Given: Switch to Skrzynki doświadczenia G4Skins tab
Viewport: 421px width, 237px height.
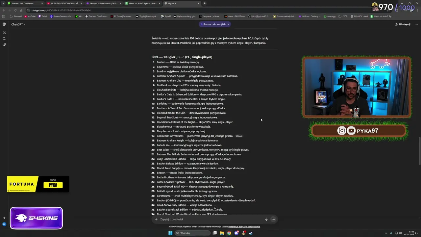Looking at the screenshot, I should [103, 3].
